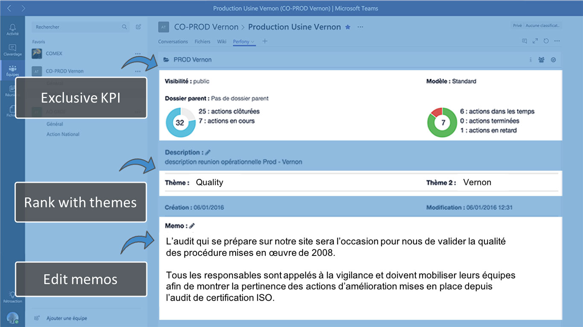The width and height of the screenshot is (583, 327).
Task: Click the Privé label
Action: 517,26
